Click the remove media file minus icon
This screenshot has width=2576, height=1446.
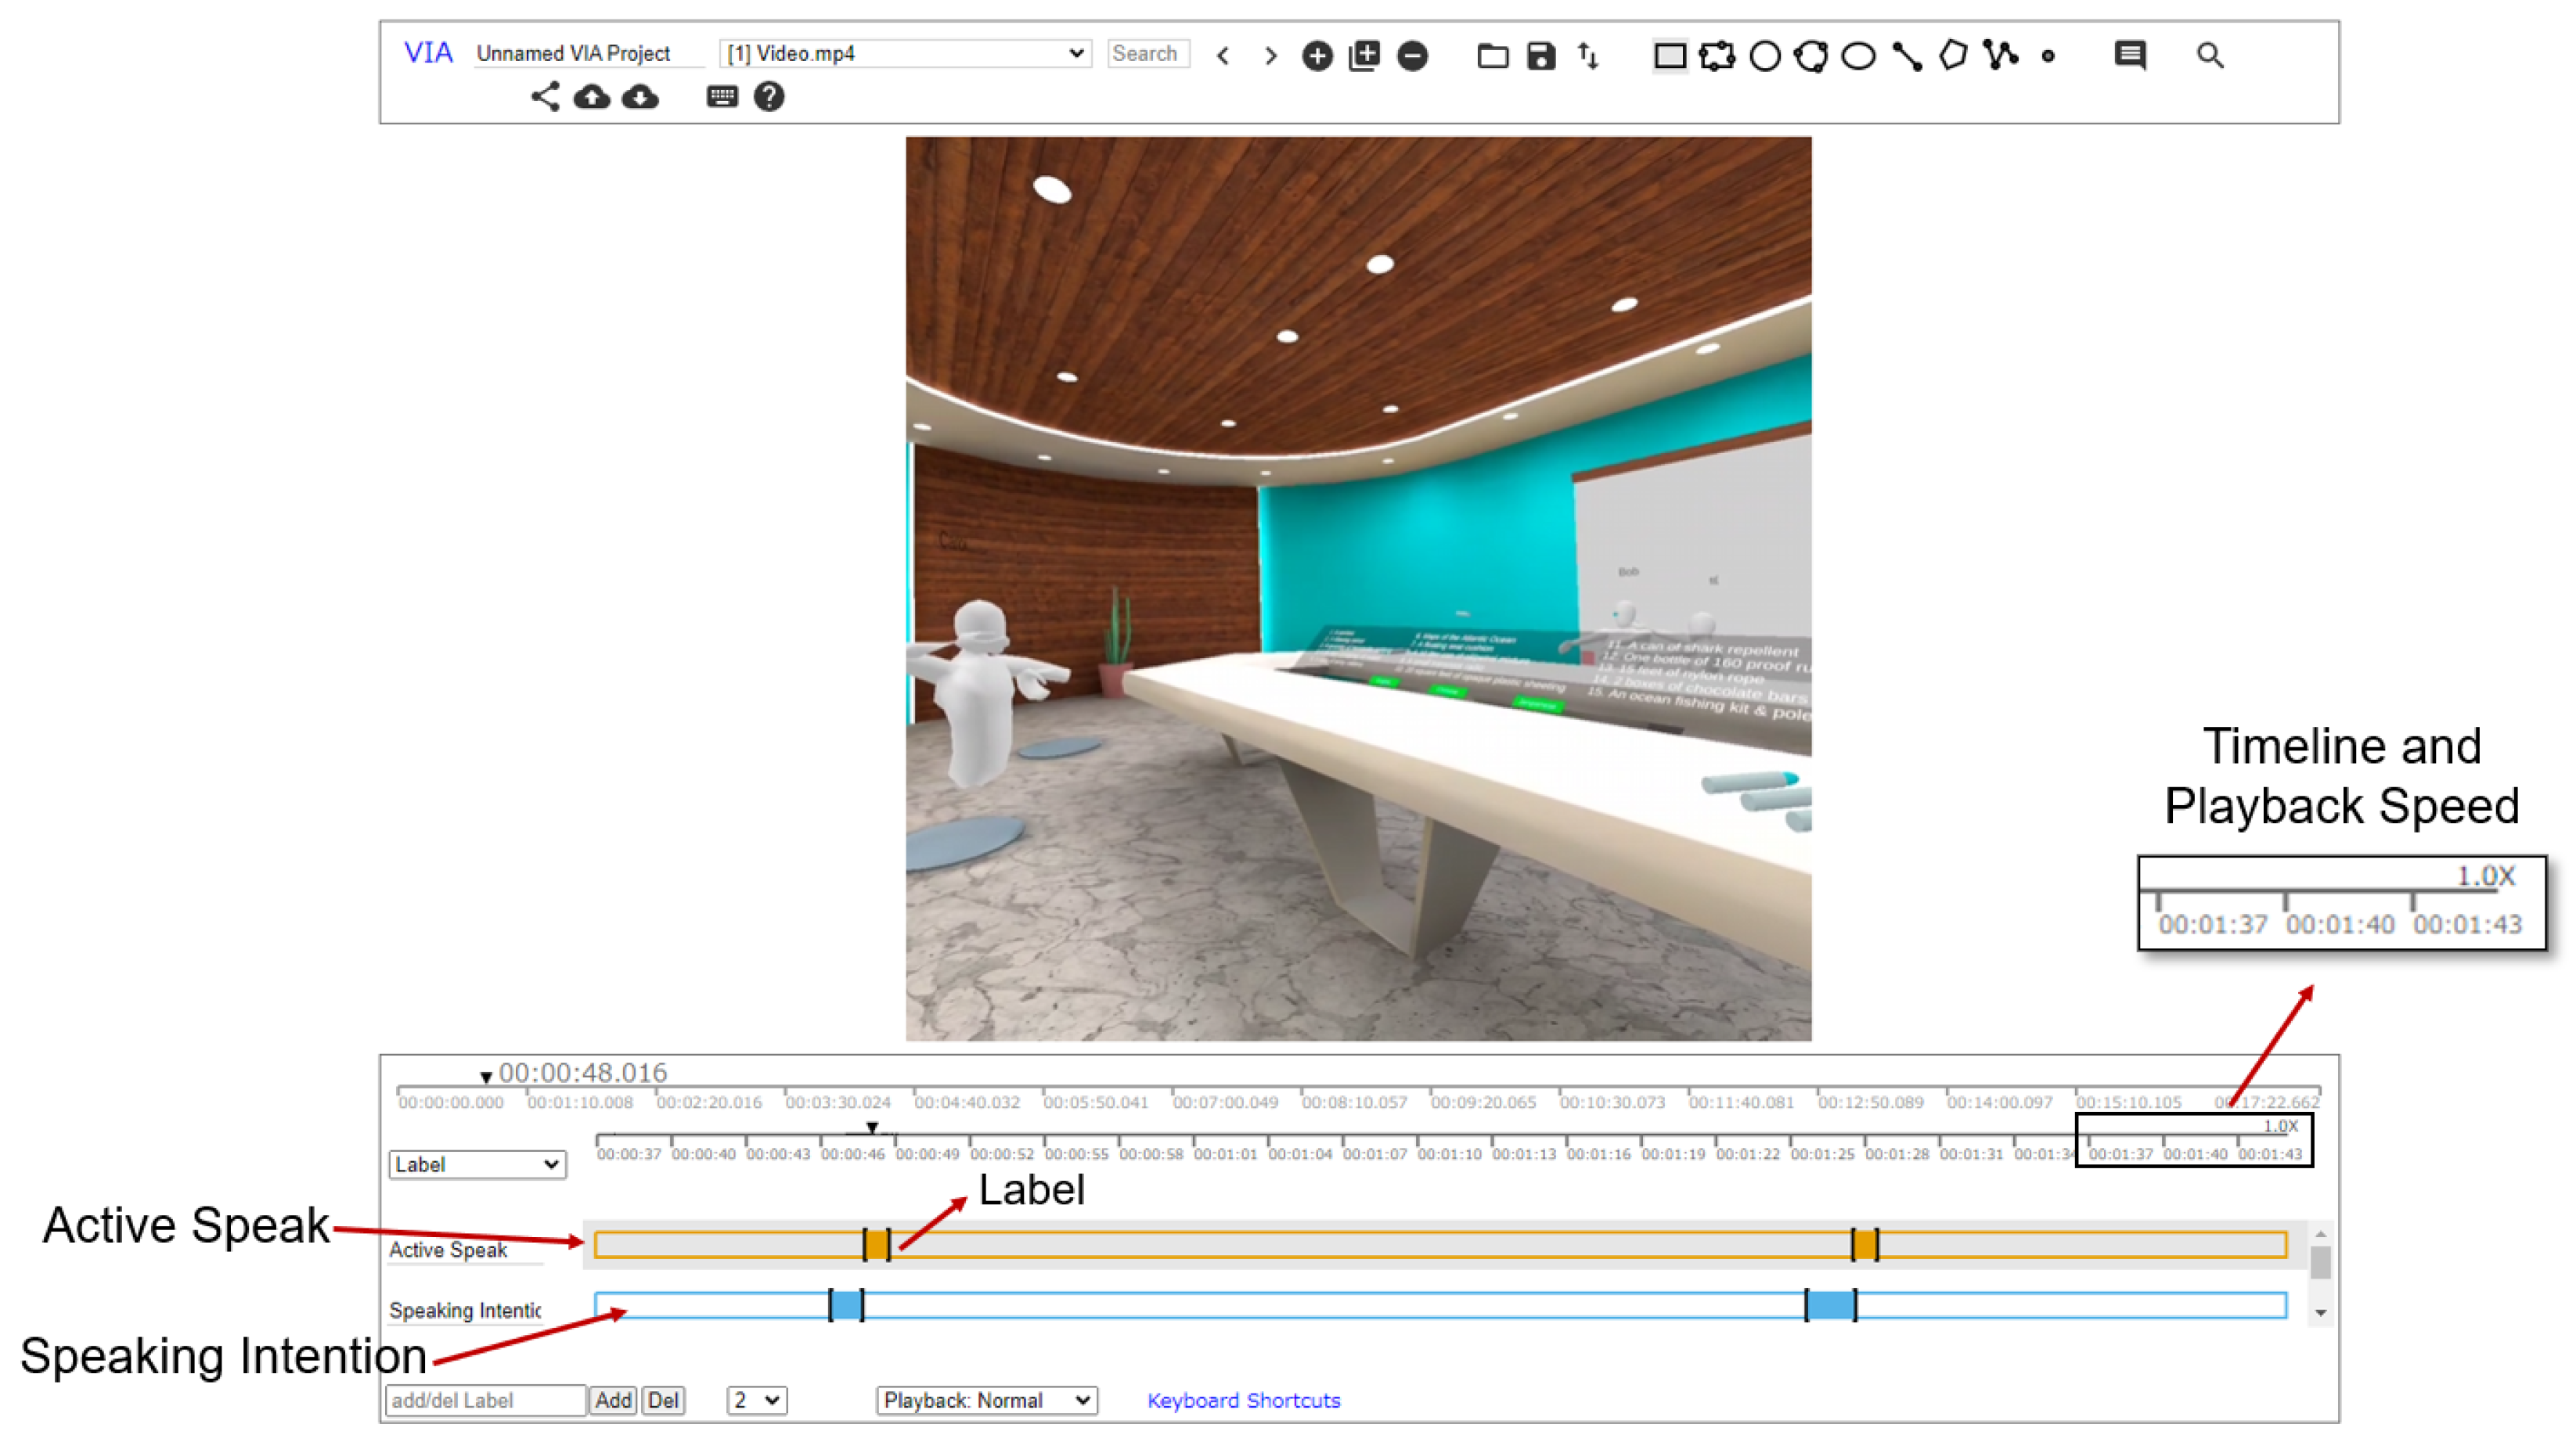click(1412, 56)
